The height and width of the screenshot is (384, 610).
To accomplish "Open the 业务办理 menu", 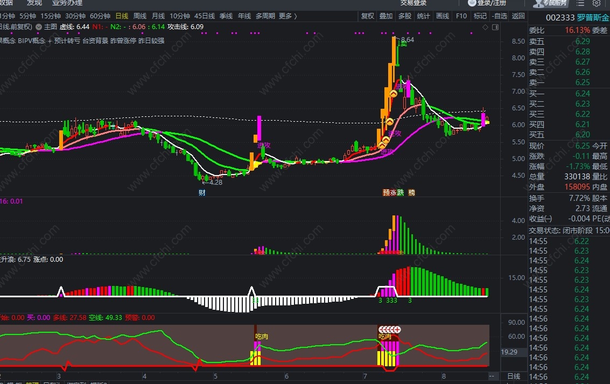I will click(67, 3).
